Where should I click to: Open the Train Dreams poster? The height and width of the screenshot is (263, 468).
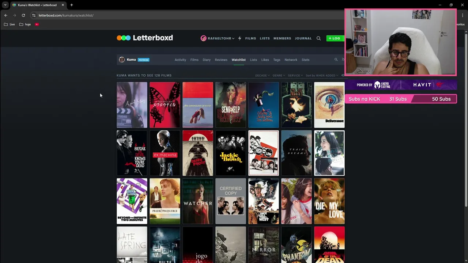[297, 153]
